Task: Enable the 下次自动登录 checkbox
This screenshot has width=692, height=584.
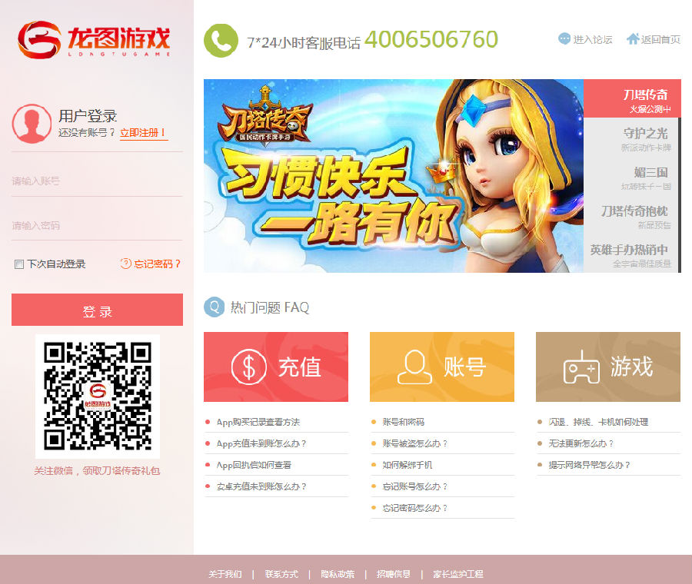Action: click(x=19, y=264)
